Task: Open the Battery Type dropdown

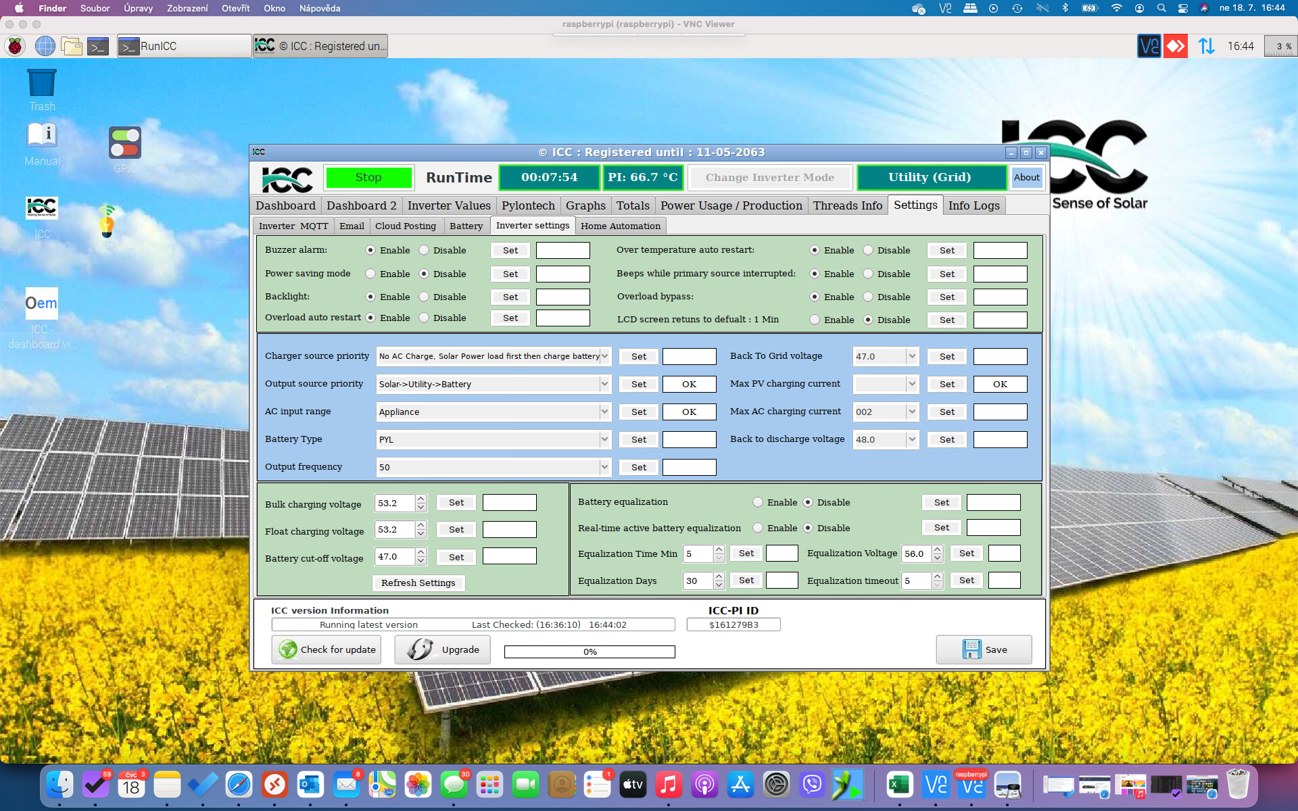Action: pos(604,439)
